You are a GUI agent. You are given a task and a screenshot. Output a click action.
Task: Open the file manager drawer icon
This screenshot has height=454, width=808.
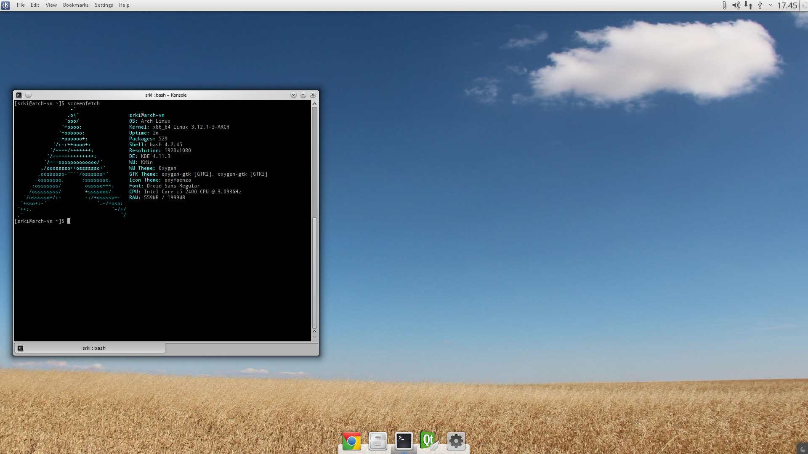click(x=378, y=441)
